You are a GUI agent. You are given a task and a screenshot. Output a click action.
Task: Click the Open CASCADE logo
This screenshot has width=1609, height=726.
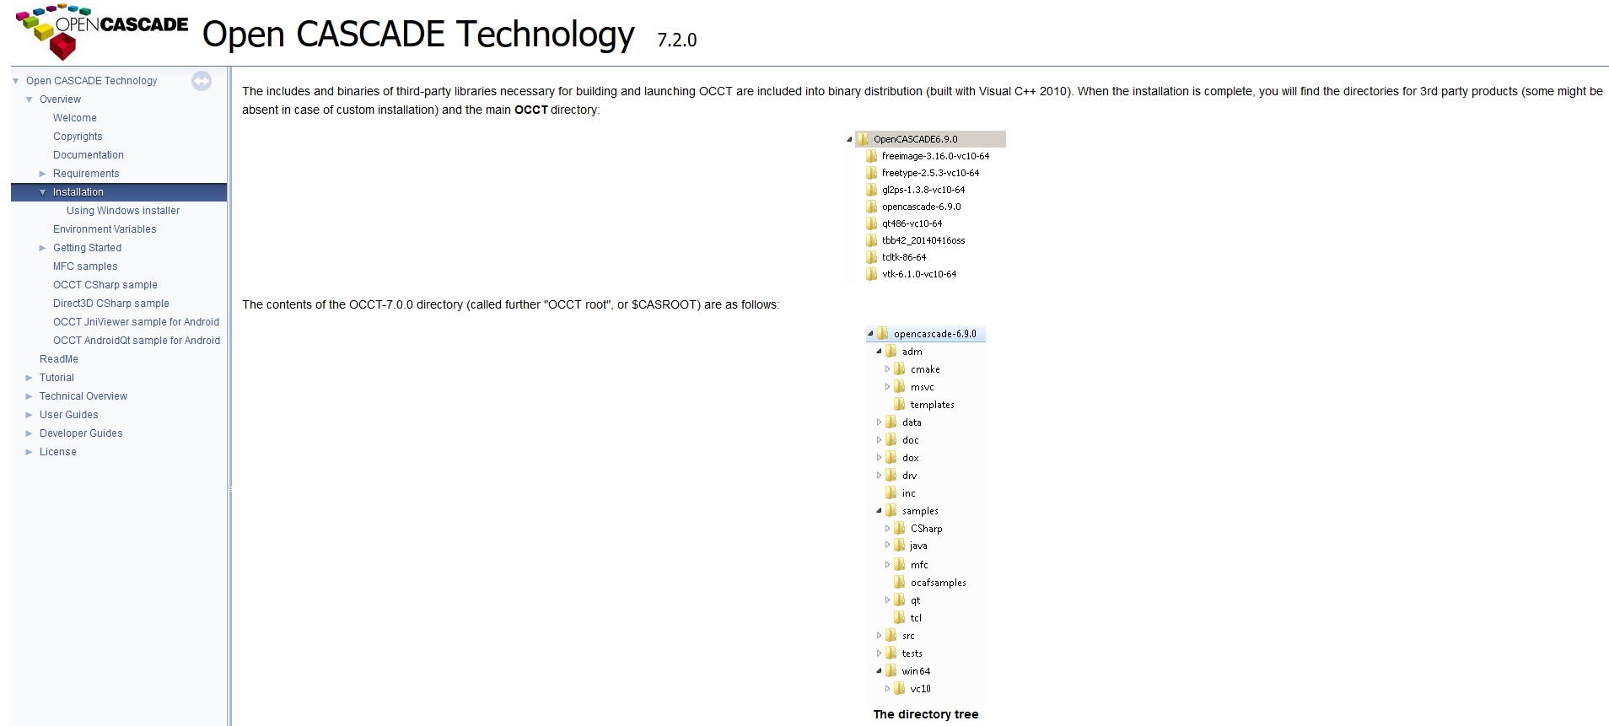pos(101,33)
